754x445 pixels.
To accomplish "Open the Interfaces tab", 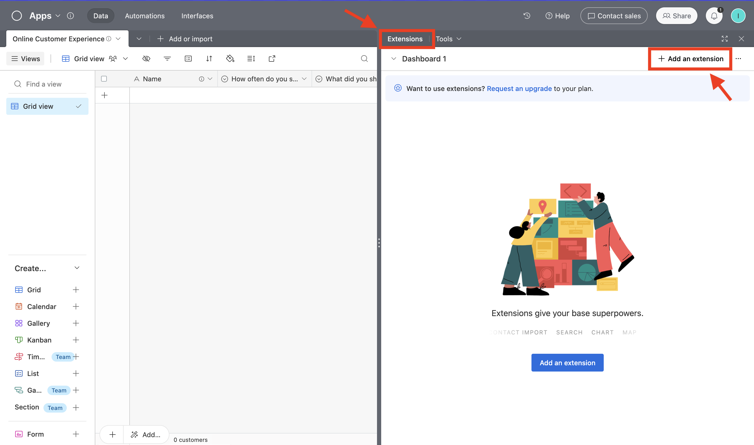I will click(197, 16).
